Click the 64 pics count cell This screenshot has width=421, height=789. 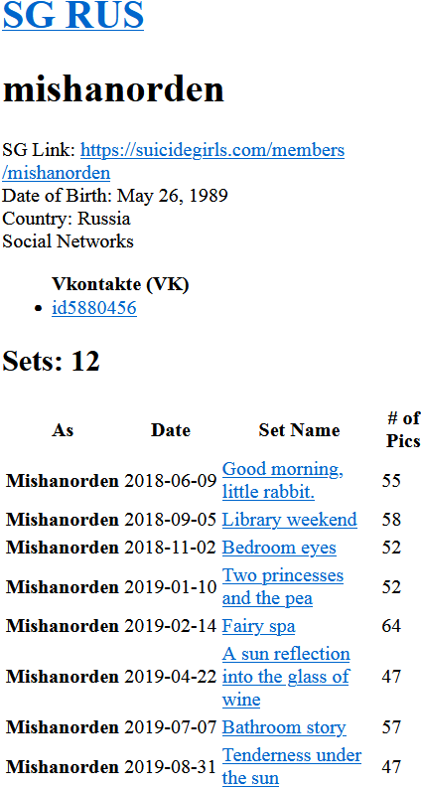(x=391, y=626)
